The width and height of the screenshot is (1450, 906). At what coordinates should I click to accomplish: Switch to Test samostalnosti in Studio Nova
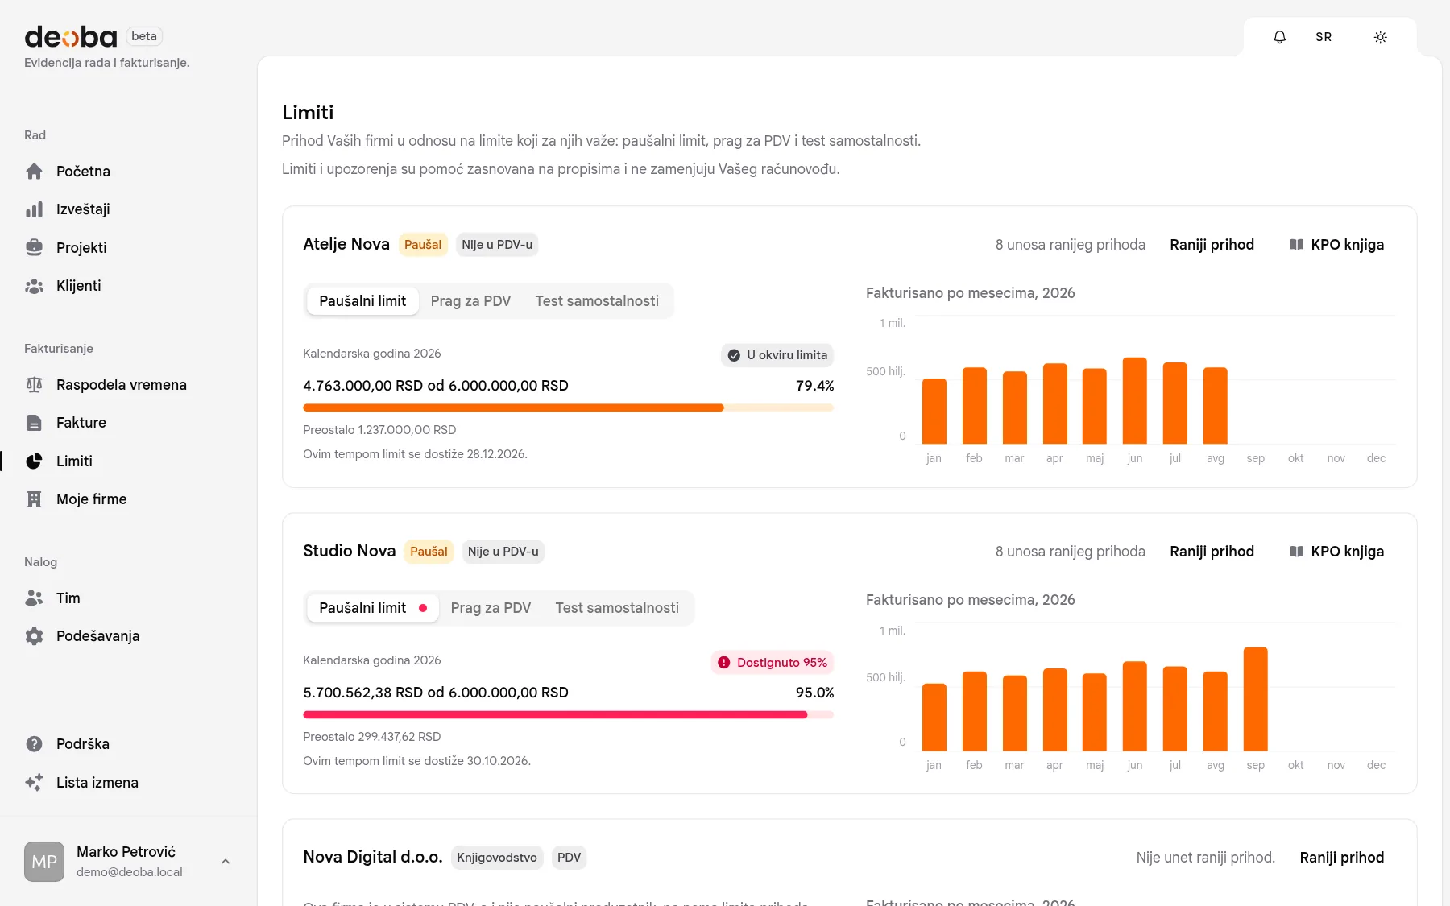click(x=617, y=608)
